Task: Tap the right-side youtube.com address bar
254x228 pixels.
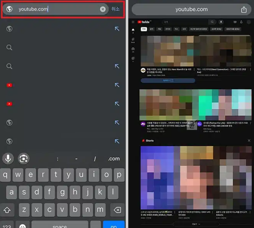Action: tap(192, 9)
